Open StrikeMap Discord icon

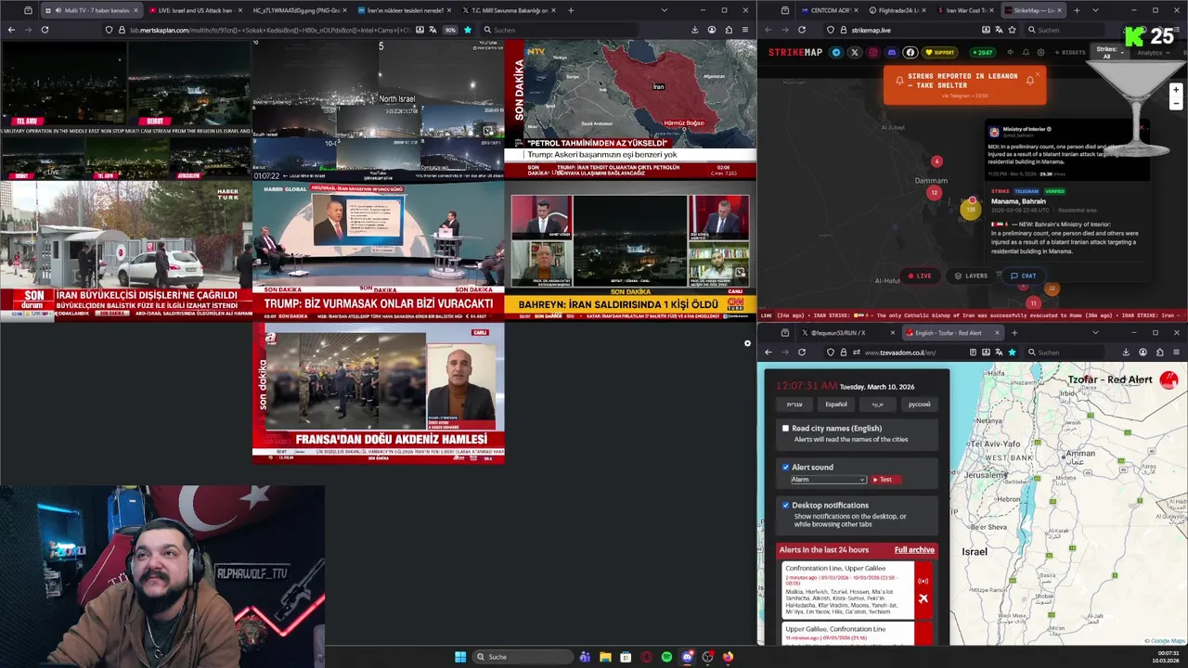point(891,53)
